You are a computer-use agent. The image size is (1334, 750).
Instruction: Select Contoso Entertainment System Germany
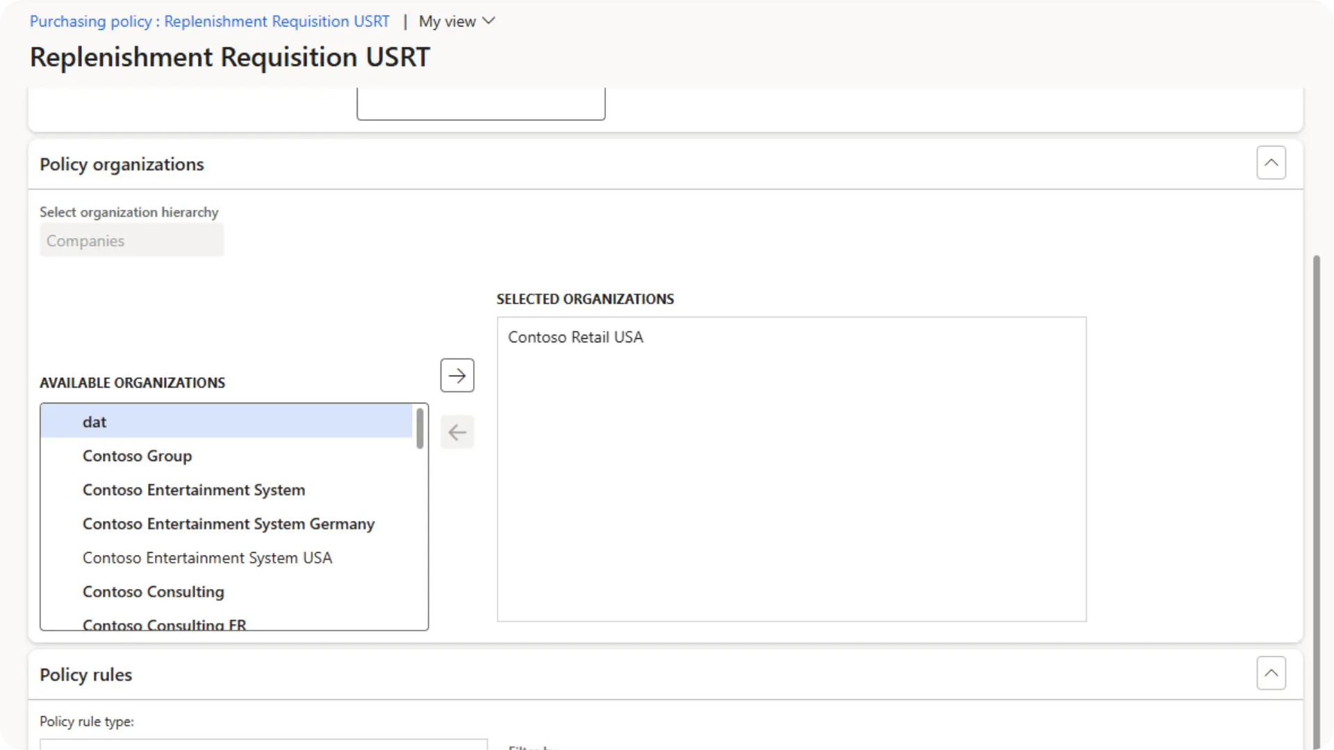point(228,524)
